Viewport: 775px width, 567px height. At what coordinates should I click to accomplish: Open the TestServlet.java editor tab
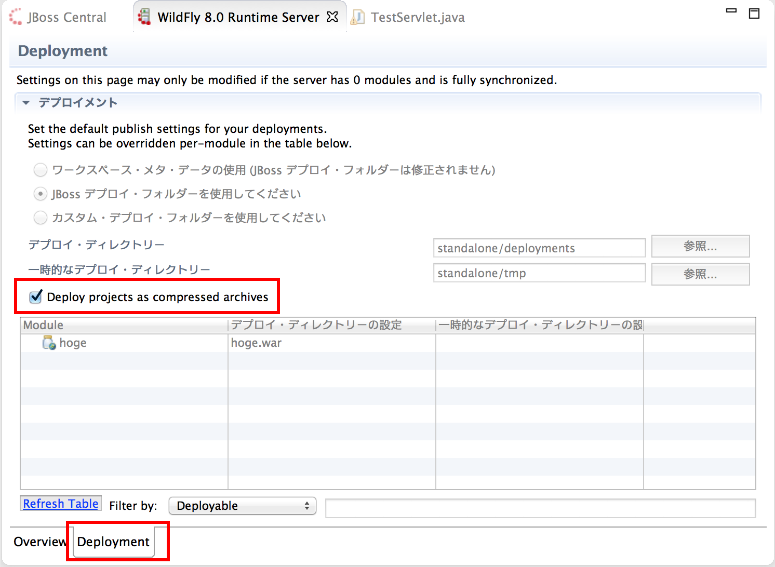coord(417,17)
